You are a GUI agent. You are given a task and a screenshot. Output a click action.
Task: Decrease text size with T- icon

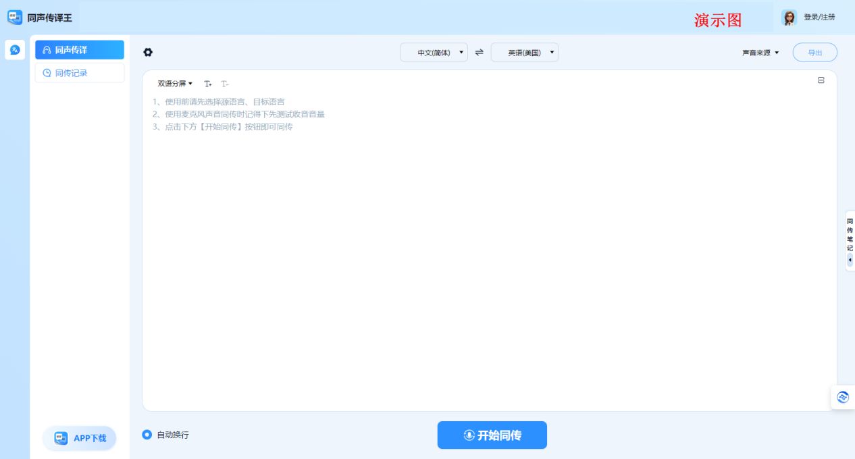click(225, 84)
